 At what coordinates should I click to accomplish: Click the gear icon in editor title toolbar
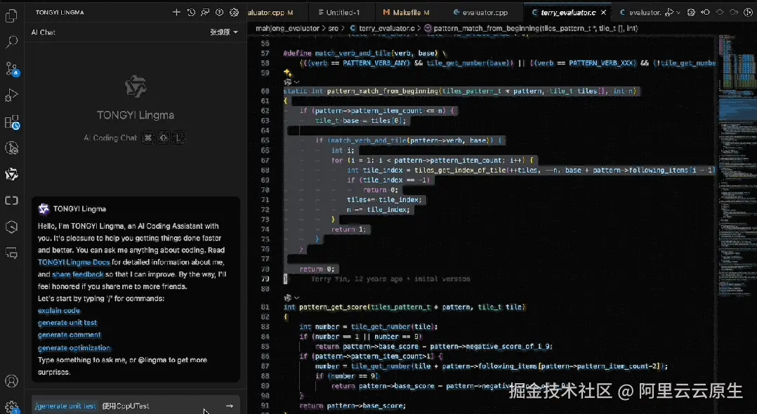click(691, 13)
